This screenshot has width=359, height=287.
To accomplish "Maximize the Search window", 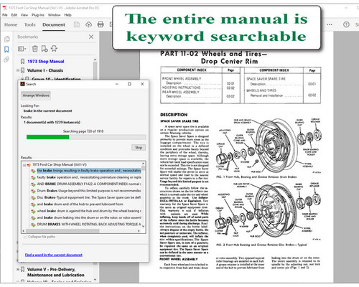I will click(x=129, y=84).
